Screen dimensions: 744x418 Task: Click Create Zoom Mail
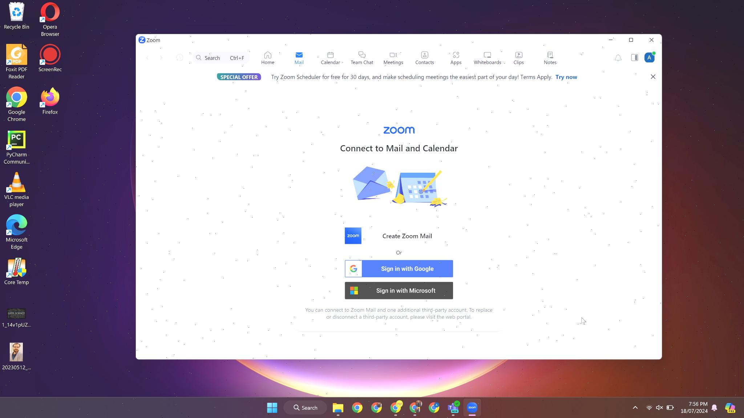click(x=399, y=236)
